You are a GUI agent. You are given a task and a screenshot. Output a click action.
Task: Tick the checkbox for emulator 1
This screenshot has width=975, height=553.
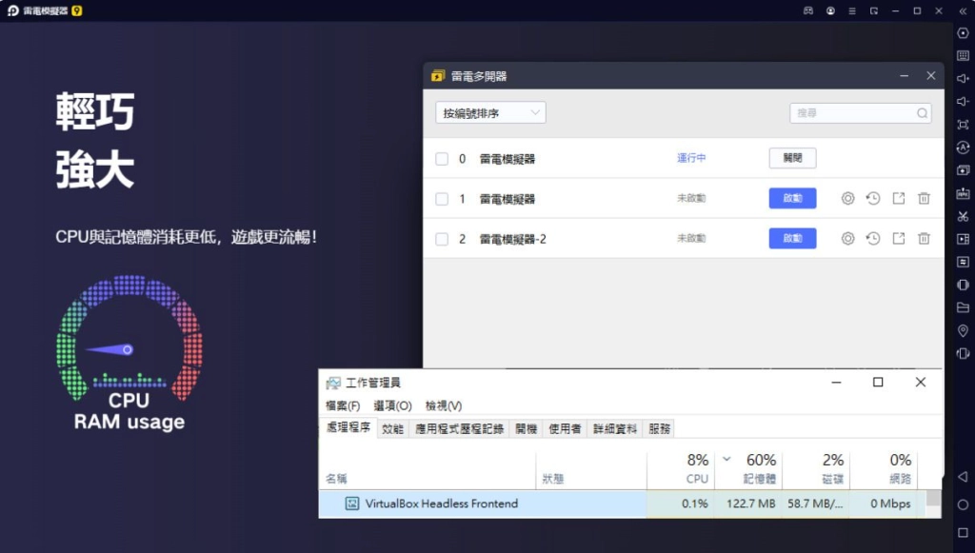coord(442,199)
